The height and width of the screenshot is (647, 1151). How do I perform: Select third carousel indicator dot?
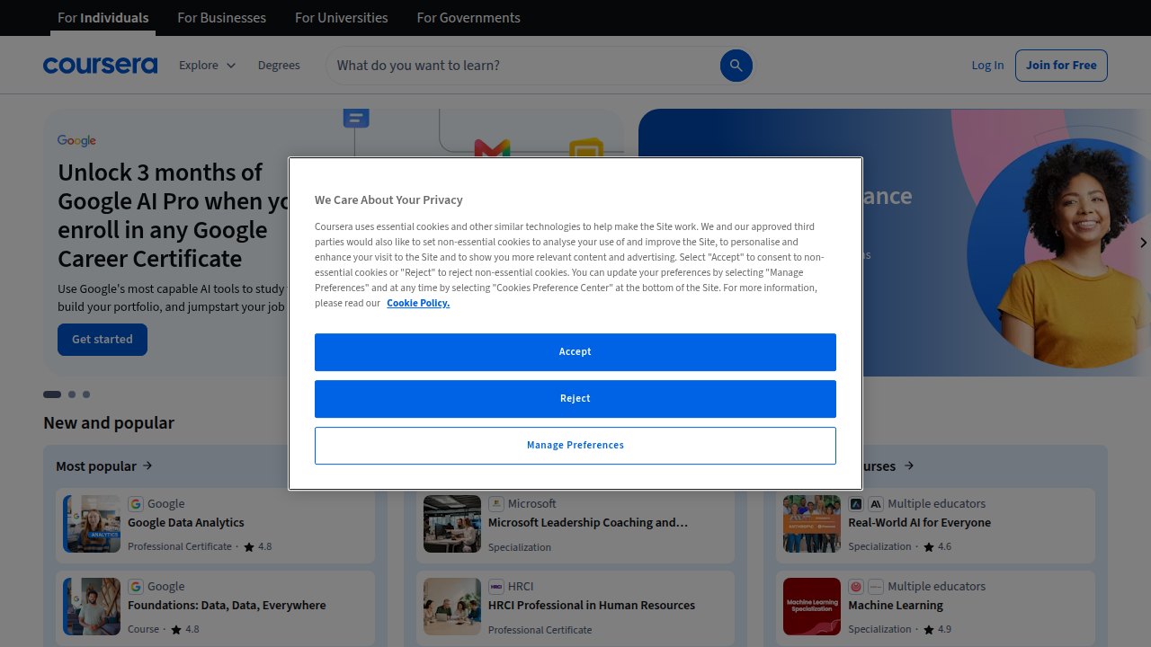coord(86,394)
